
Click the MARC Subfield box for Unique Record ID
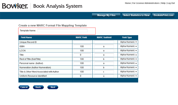tap(104, 42)
